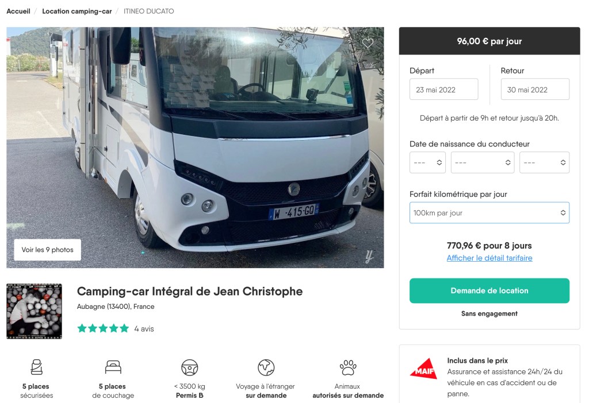Click the paw print animals icon
This screenshot has height=403, width=589.
348,367
